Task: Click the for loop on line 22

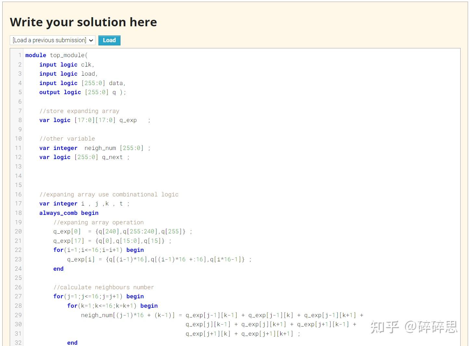Action: pyautogui.click(x=91, y=250)
